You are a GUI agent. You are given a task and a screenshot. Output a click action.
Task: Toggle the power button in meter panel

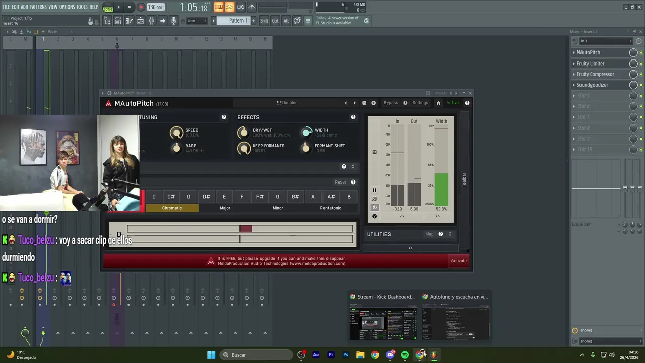point(374,208)
